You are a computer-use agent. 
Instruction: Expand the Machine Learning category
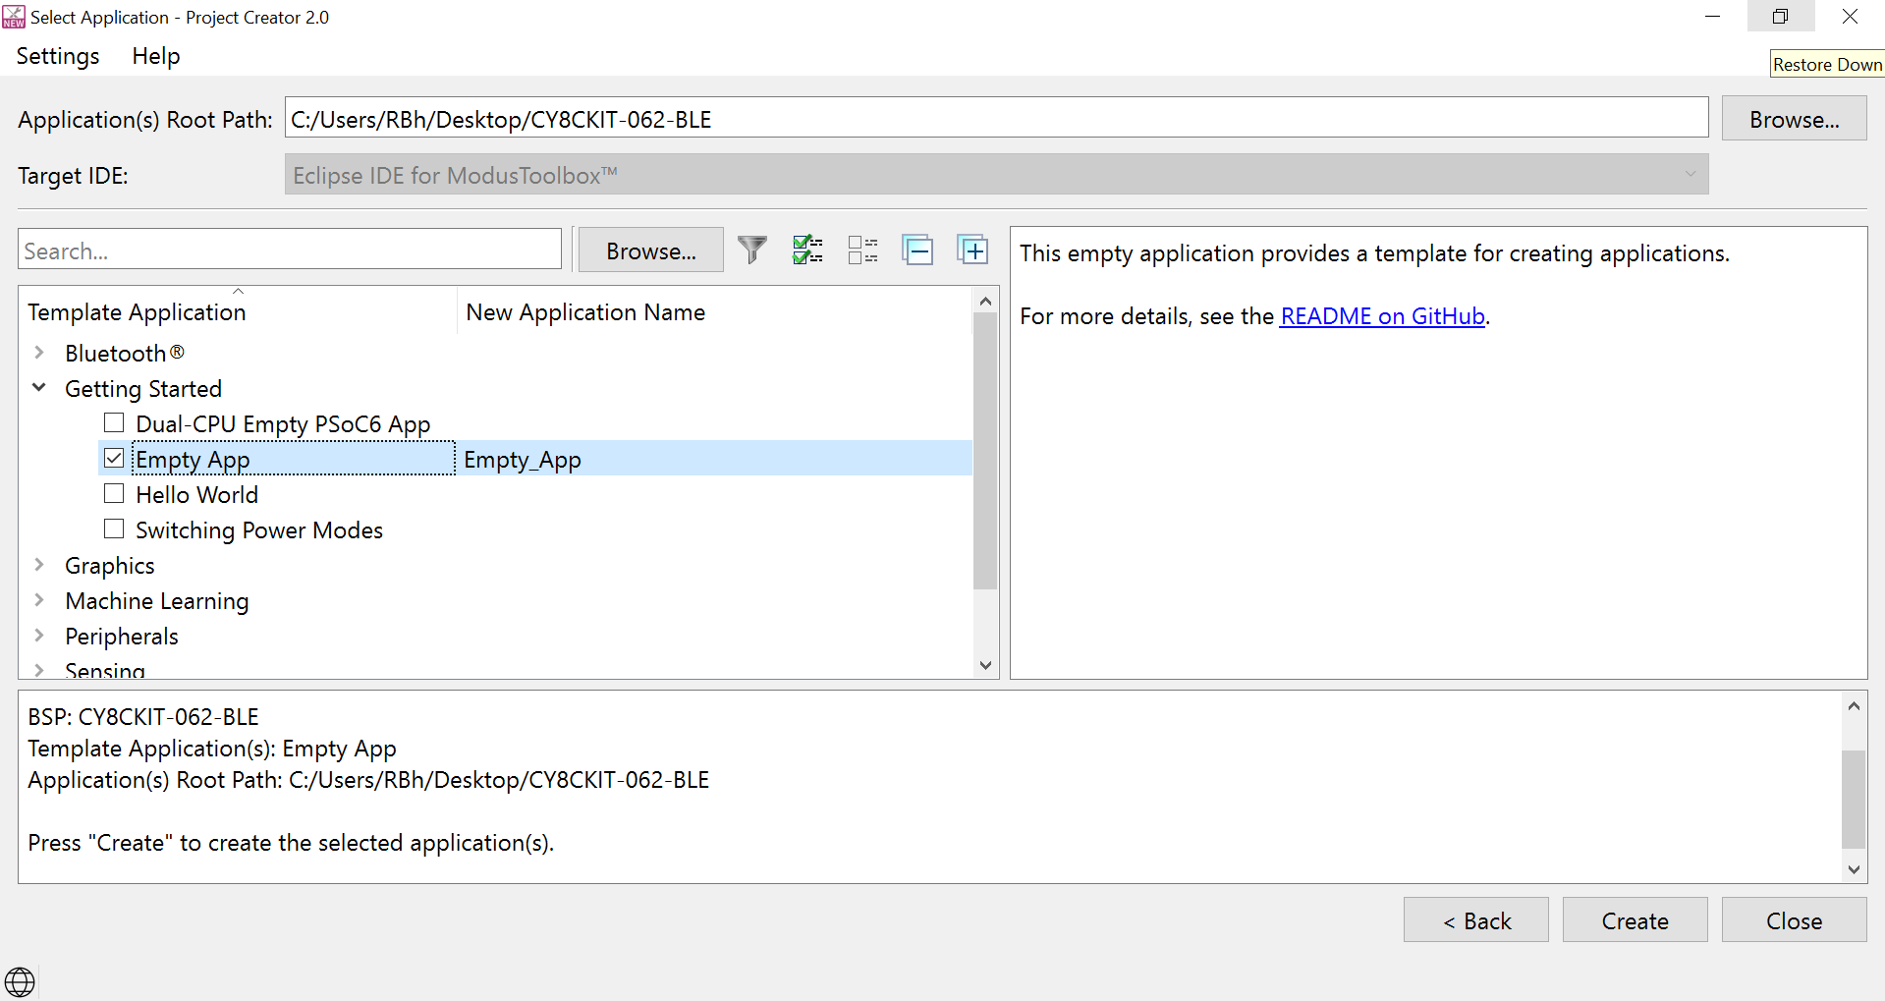[39, 600]
